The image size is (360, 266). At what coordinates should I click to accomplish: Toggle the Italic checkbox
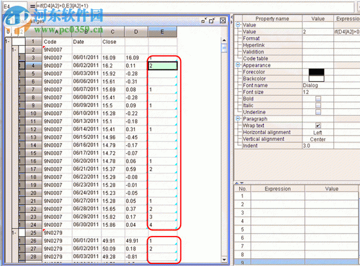pos(318,105)
